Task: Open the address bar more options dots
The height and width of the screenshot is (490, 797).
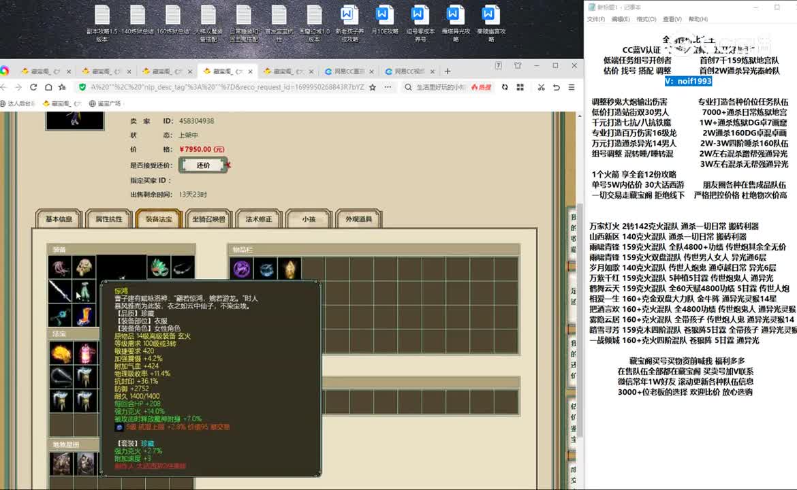Action: click(x=388, y=87)
